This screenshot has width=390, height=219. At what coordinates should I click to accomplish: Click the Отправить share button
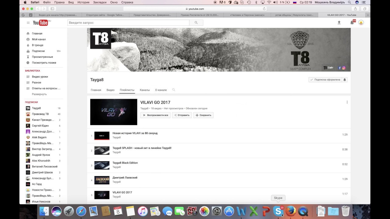[x=182, y=115]
